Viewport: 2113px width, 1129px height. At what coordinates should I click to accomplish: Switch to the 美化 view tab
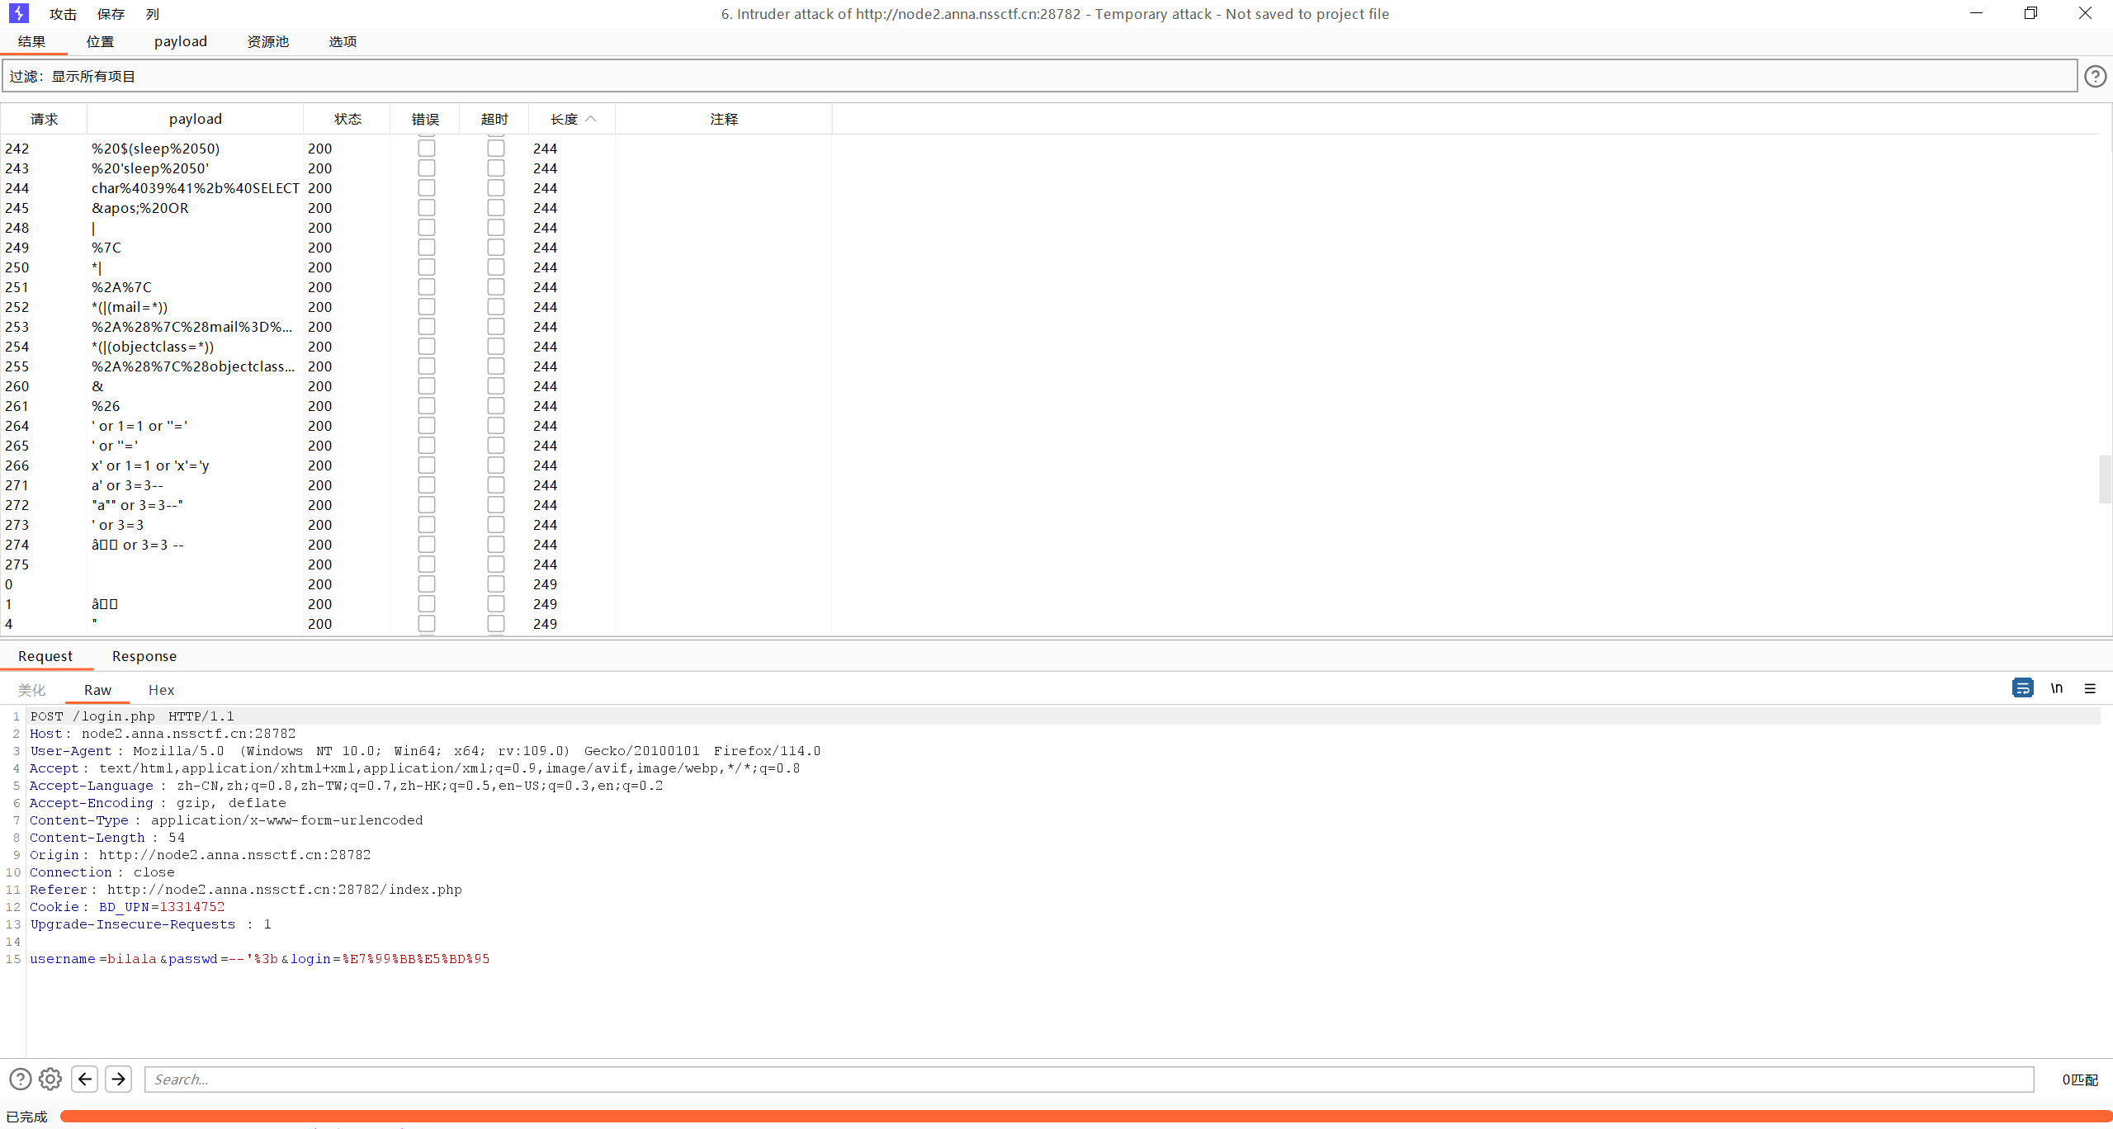(32, 690)
